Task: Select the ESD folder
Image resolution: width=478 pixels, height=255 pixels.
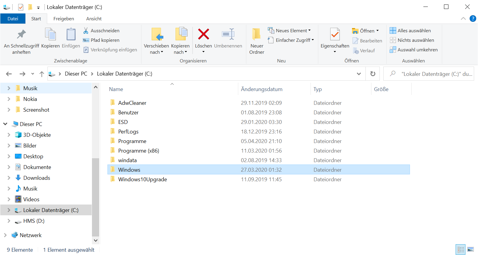Action: (x=123, y=122)
